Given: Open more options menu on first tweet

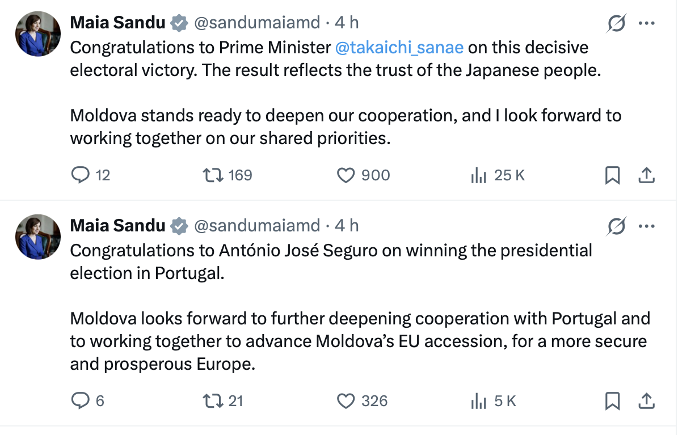Looking at the screenshot, I should (x=647, y=24).
